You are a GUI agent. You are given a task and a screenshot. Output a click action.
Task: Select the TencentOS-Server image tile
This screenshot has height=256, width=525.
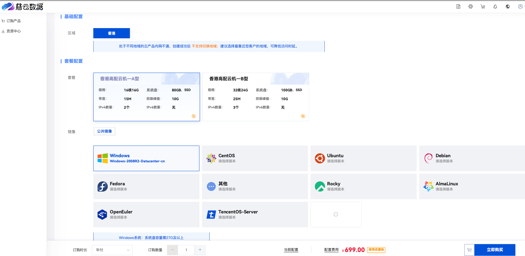click(x=255, y=215)
